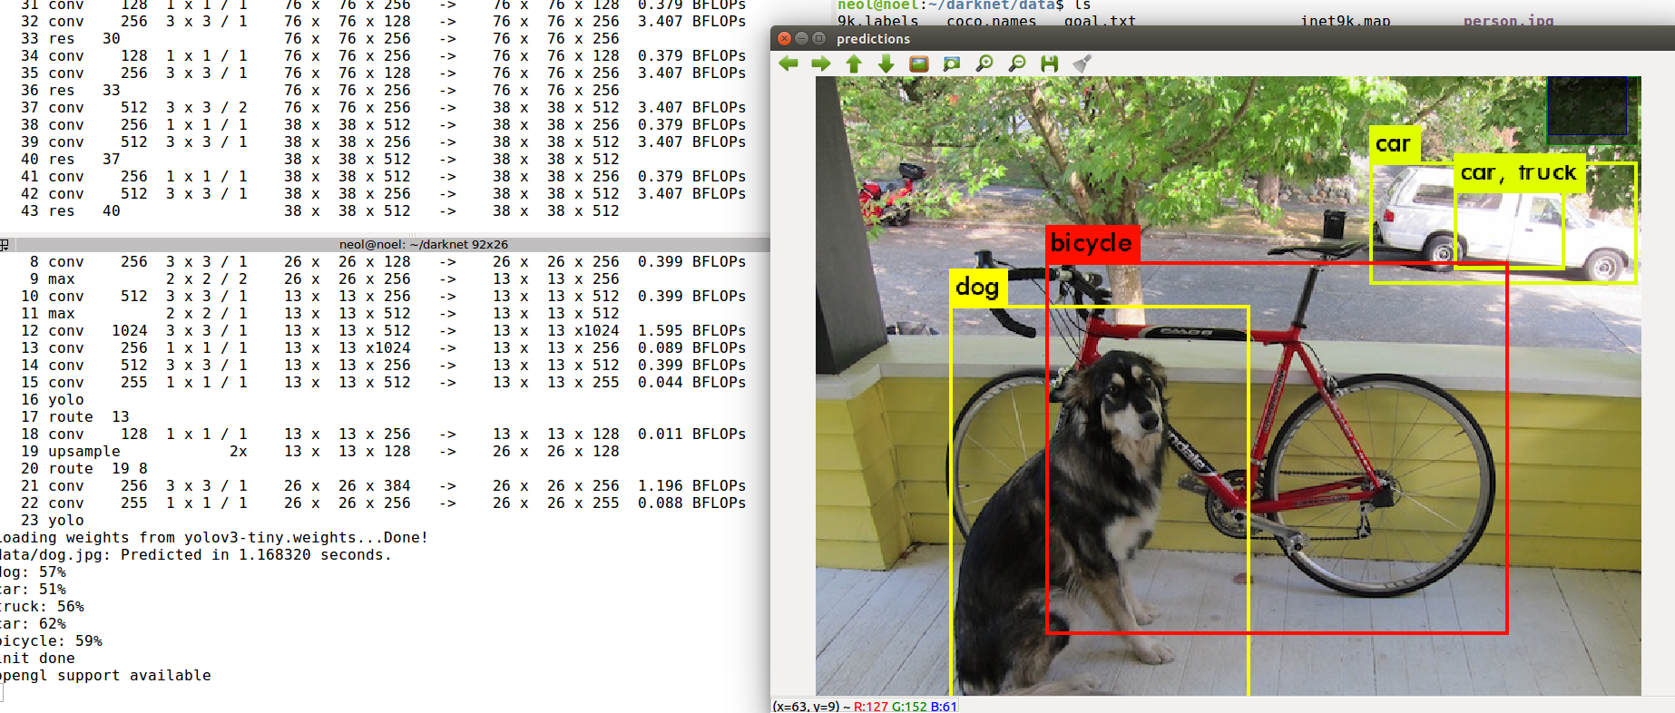Screen dimensions: 1675x713
Task: Click the 'init done' line in the terminal
Action: [37, 659]
